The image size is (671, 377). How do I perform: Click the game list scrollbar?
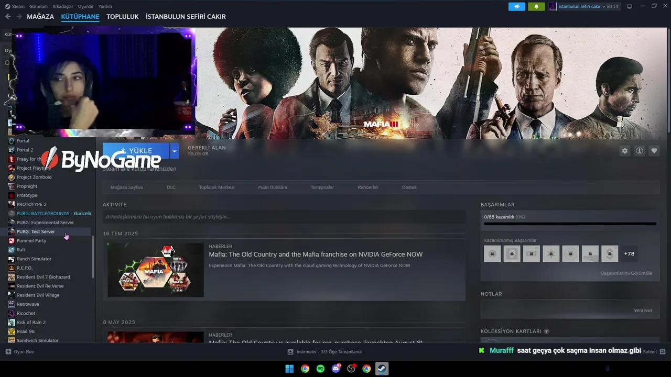[x=93, y=257]
